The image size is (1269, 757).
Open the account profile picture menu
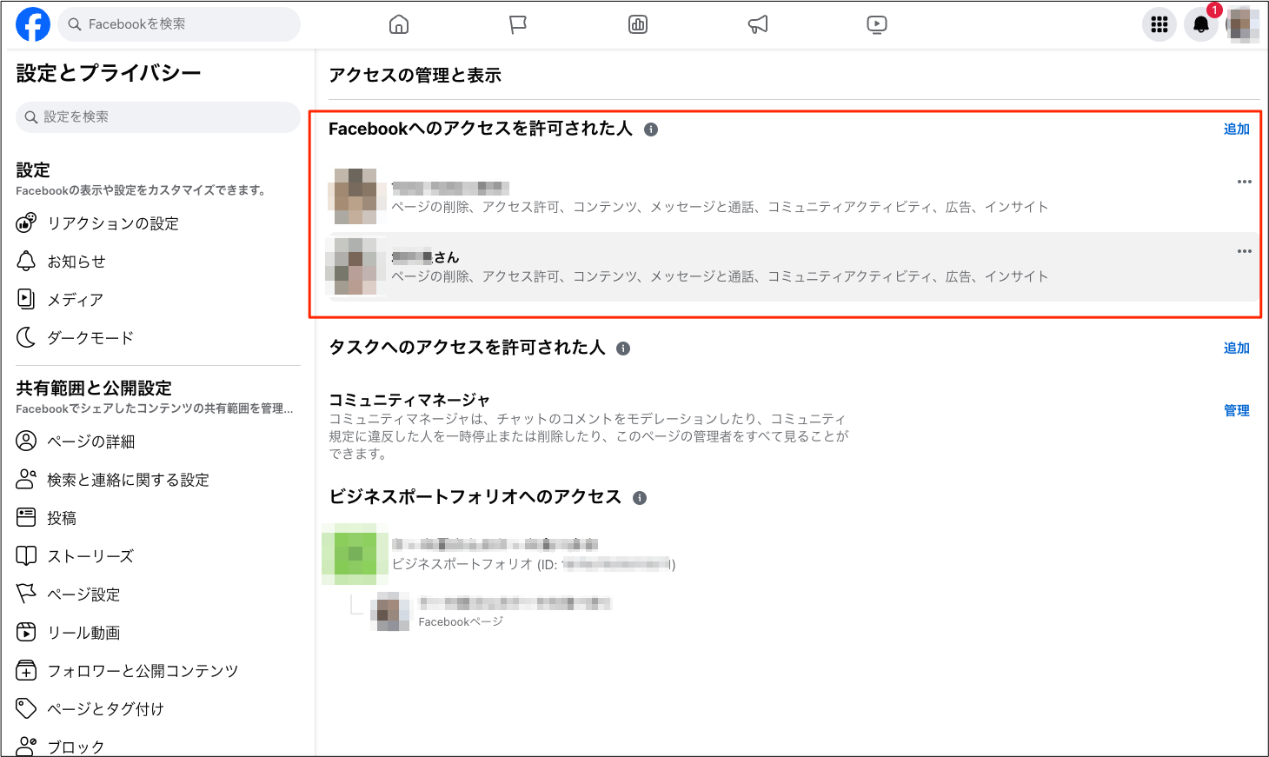[1243, 24]
